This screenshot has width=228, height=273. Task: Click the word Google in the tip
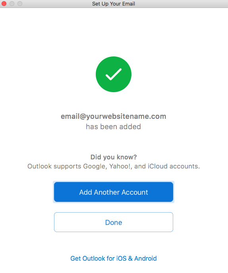[95, 167]
